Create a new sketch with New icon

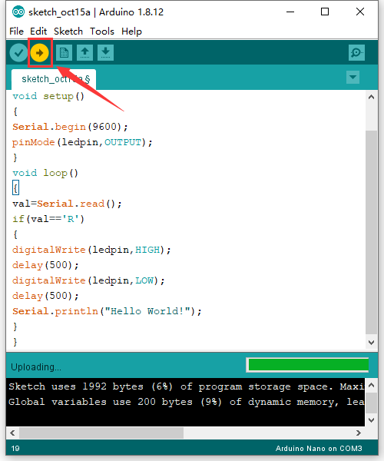tap(64, 52)
